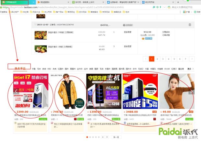Click the second carousel page dot
Viewport: 201px width, 142px height.
click(x=90, y=137)
